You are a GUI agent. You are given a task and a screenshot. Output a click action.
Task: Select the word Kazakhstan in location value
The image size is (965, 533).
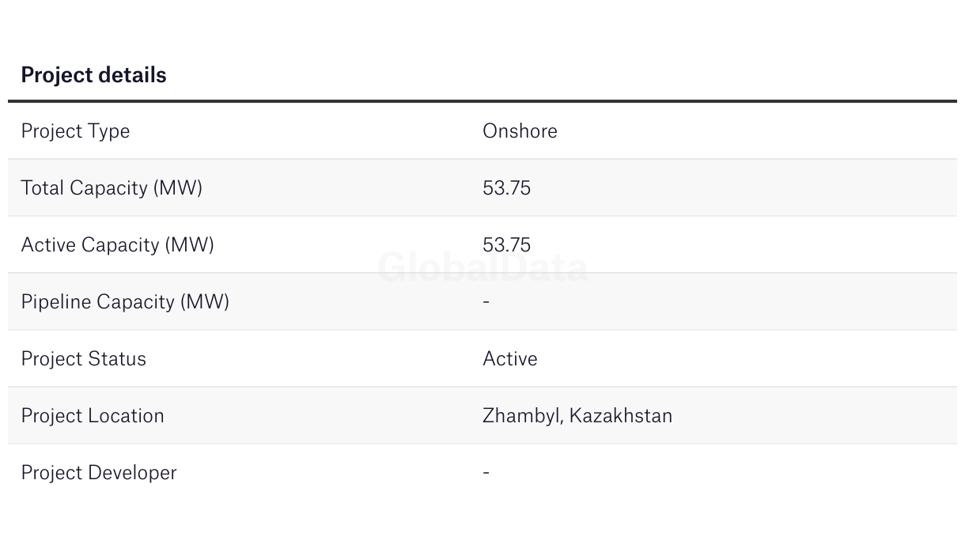point(621,415)
